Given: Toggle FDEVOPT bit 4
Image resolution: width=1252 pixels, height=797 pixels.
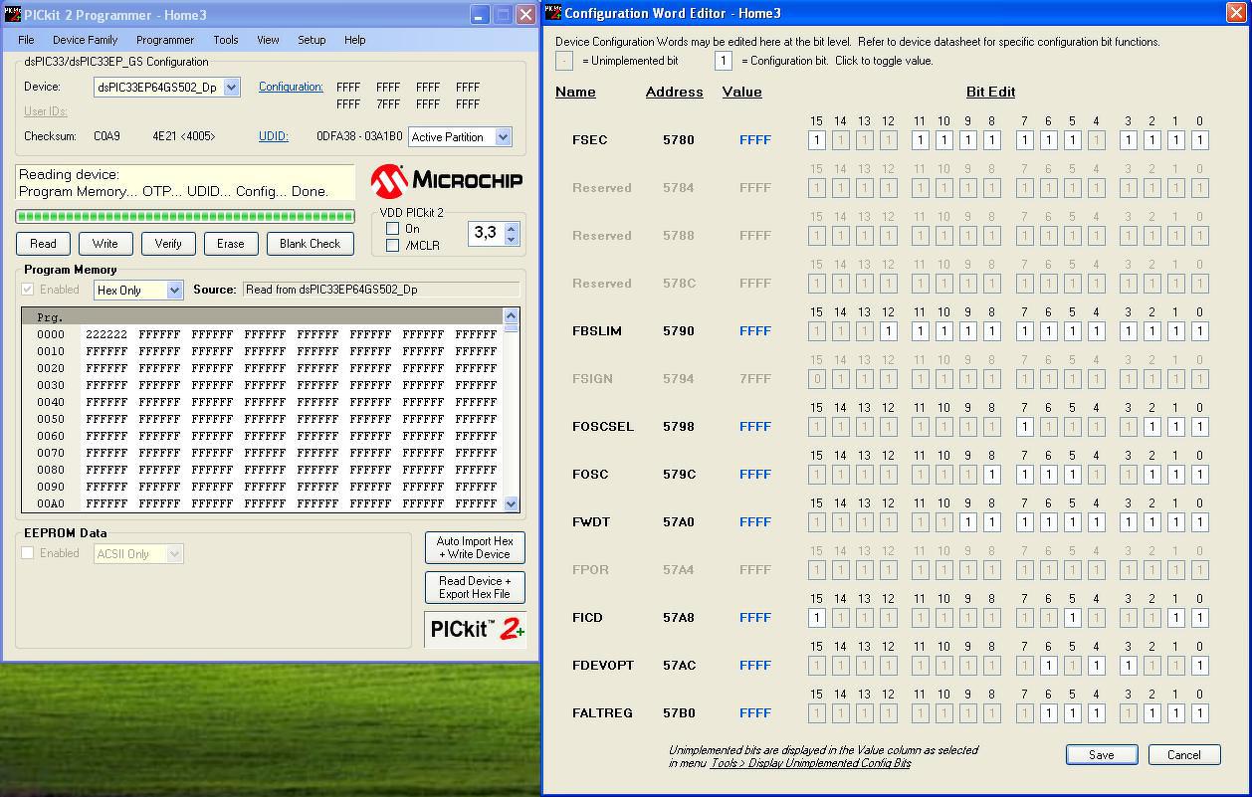Looking at the screenshot, I should (1097, 666).
